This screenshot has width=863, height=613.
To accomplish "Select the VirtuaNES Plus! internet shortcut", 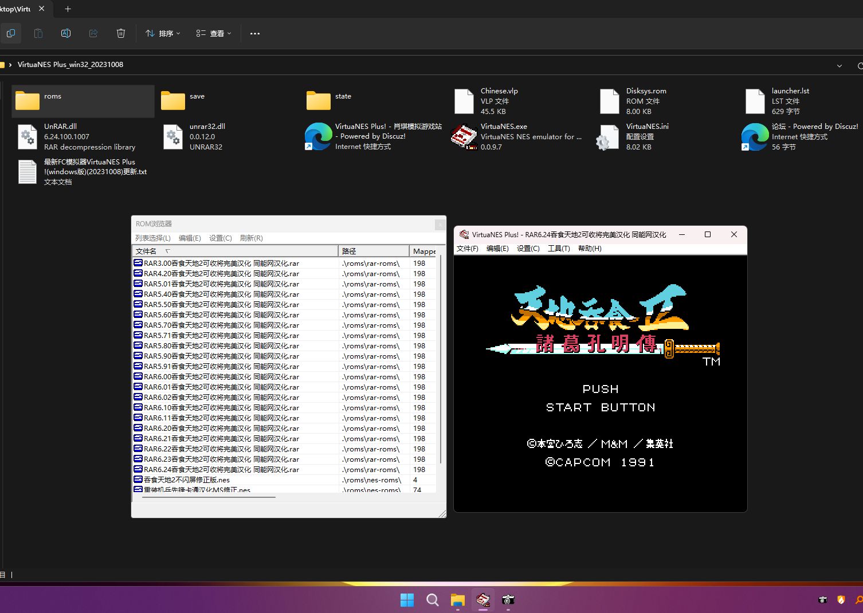I will pos(374,137).
